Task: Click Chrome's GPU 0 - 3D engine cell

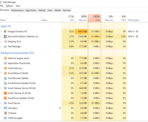Action: tap(133, 32)
